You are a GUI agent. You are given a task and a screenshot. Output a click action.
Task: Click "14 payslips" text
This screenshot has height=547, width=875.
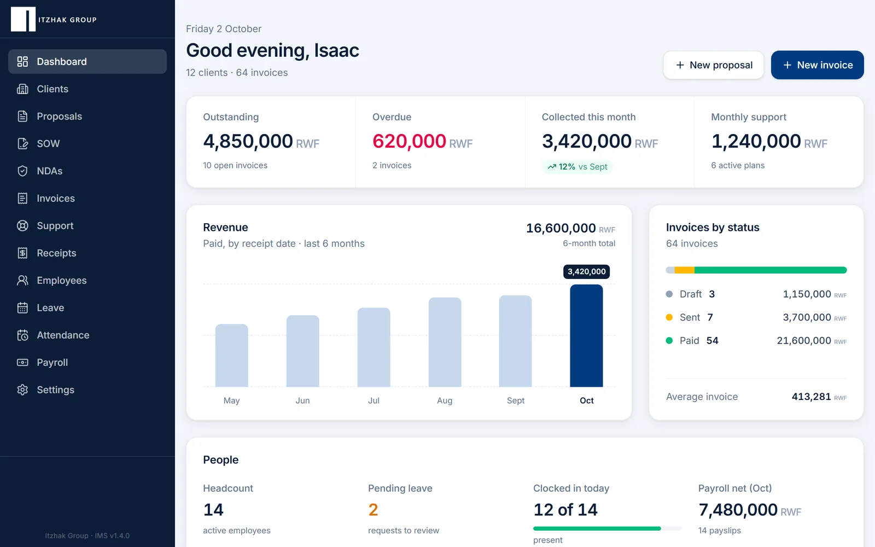(x=720, y=531)
